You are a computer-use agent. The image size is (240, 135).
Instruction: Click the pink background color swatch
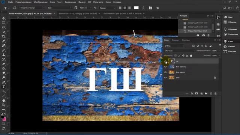tap(4, 119)
